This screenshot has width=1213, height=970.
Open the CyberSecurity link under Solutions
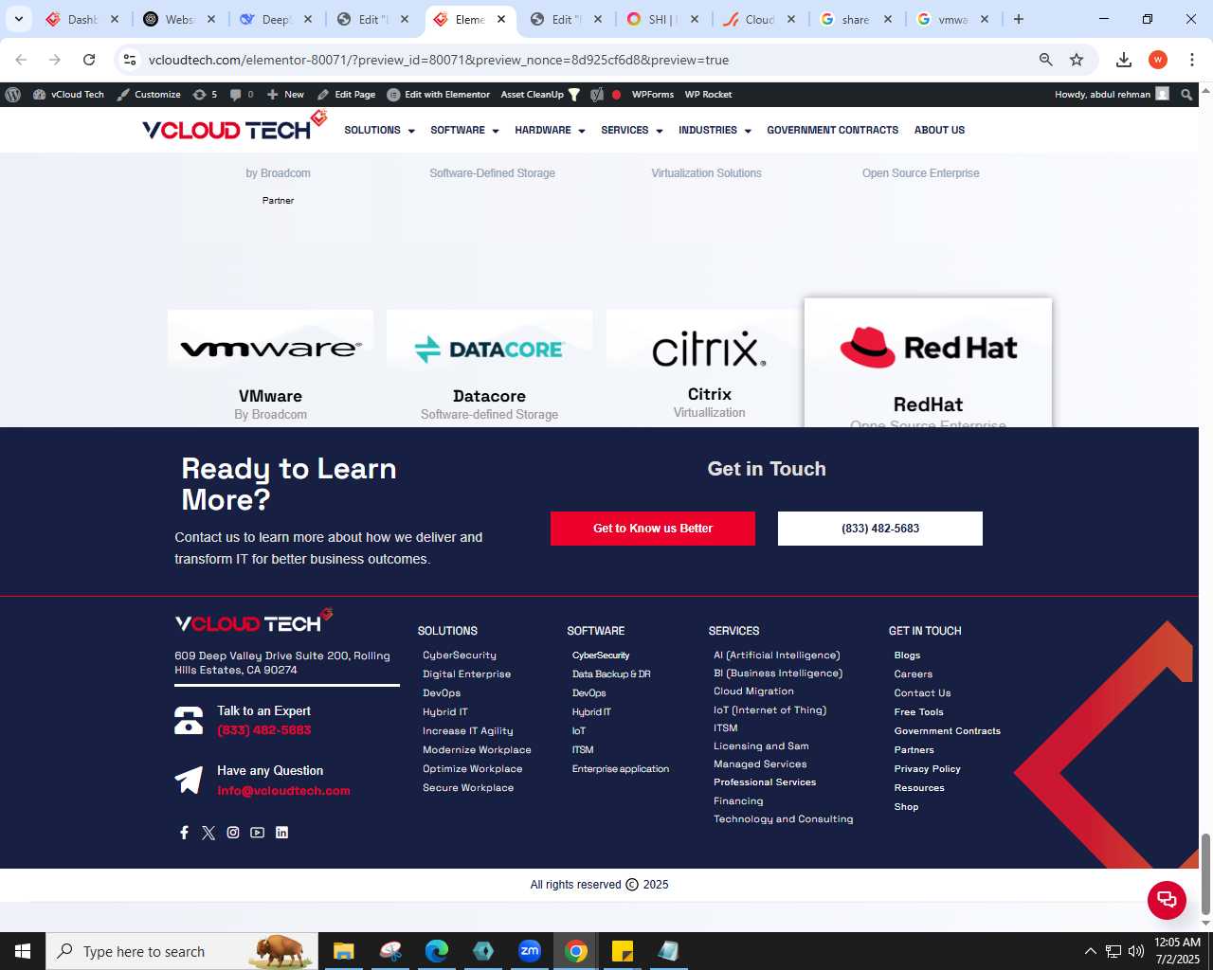pos(460,656)
